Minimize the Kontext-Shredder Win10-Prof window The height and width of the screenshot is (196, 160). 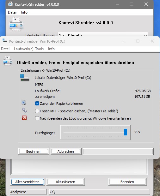coord(124,41)
